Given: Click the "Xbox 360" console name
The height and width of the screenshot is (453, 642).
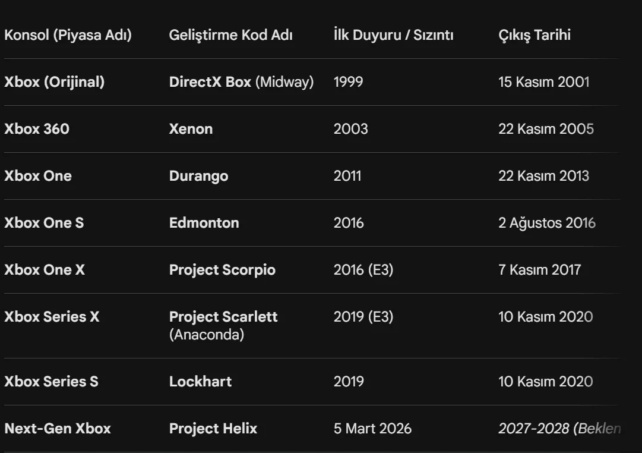Looking at the screenshot, I should click(x=37, y=129).
